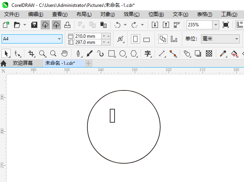Screen dimensions: 244x182
Task: Select the Ellipse tool
Action: [123, 53]
